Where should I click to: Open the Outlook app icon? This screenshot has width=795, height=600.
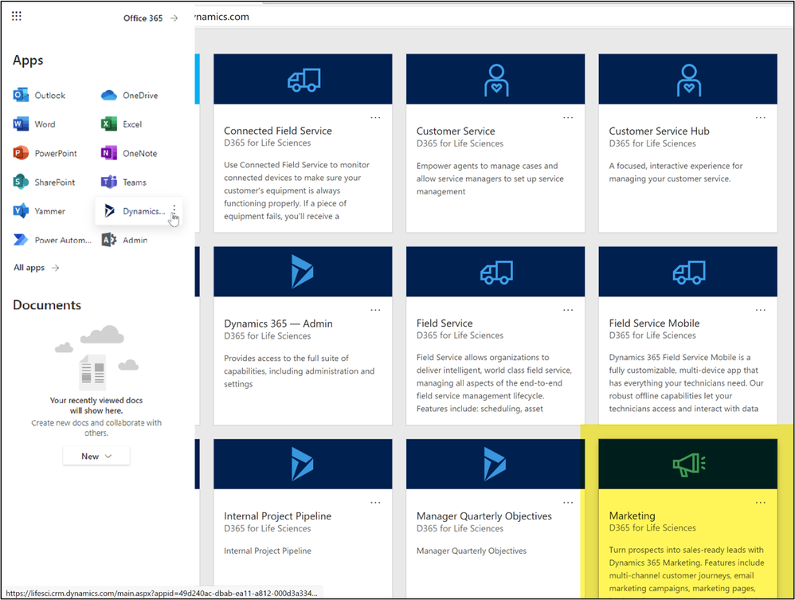(21, 95)
